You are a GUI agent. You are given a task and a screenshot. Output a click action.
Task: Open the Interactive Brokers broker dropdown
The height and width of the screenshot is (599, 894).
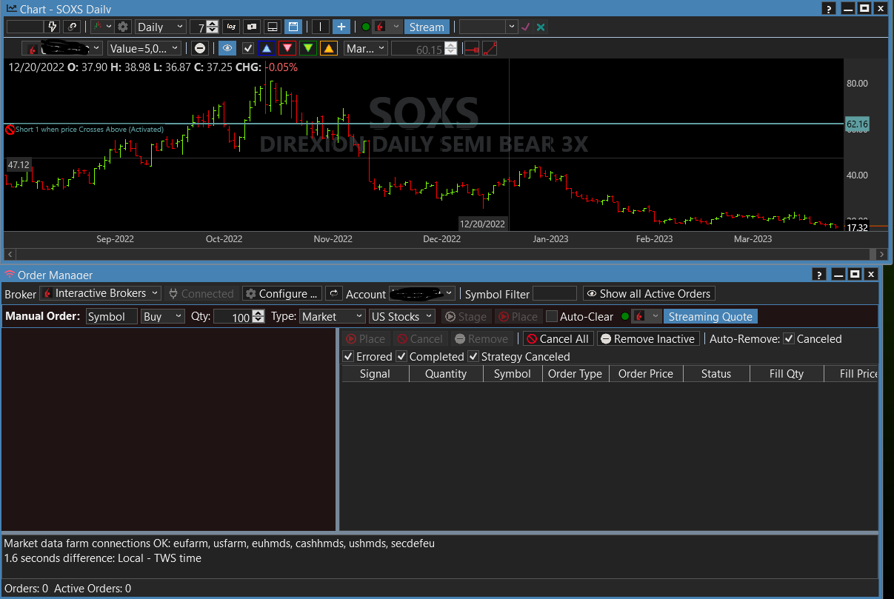pos(100,293)
